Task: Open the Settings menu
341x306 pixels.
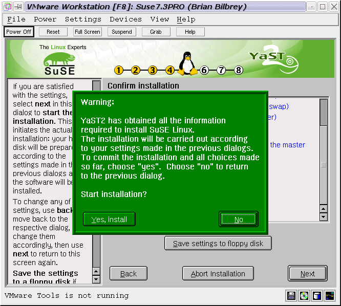Action: [83, 19]
